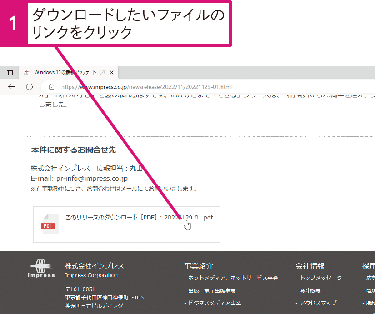Click the impress logo in footer

(41, 269)
